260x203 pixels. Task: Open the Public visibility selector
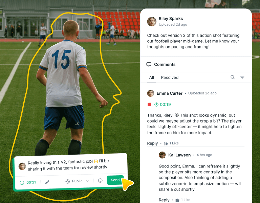[77, 181]
